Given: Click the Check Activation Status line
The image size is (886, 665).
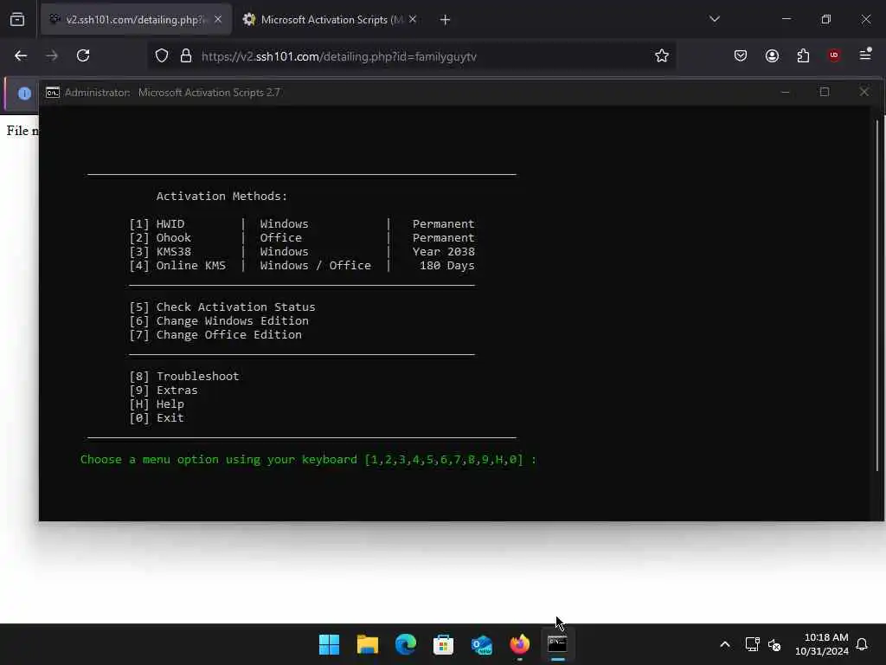Looking at the screenshot, I should pyautogui.click(x=222, y=307).
